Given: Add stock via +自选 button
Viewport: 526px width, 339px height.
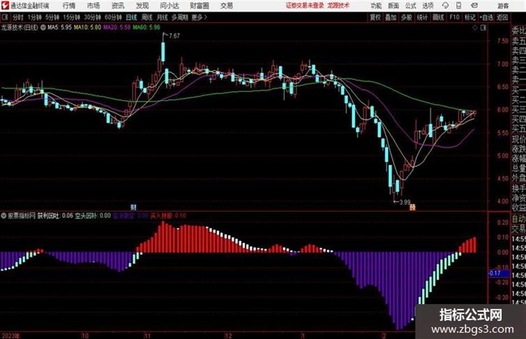Looking at the screenshot, I should 486,17.
